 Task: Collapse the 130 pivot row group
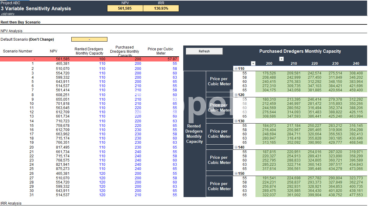pos(236,121)
